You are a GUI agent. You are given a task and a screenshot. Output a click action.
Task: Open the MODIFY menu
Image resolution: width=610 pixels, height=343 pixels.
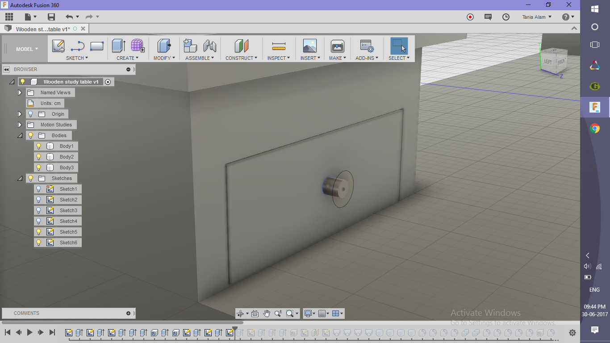pos(164,58)
